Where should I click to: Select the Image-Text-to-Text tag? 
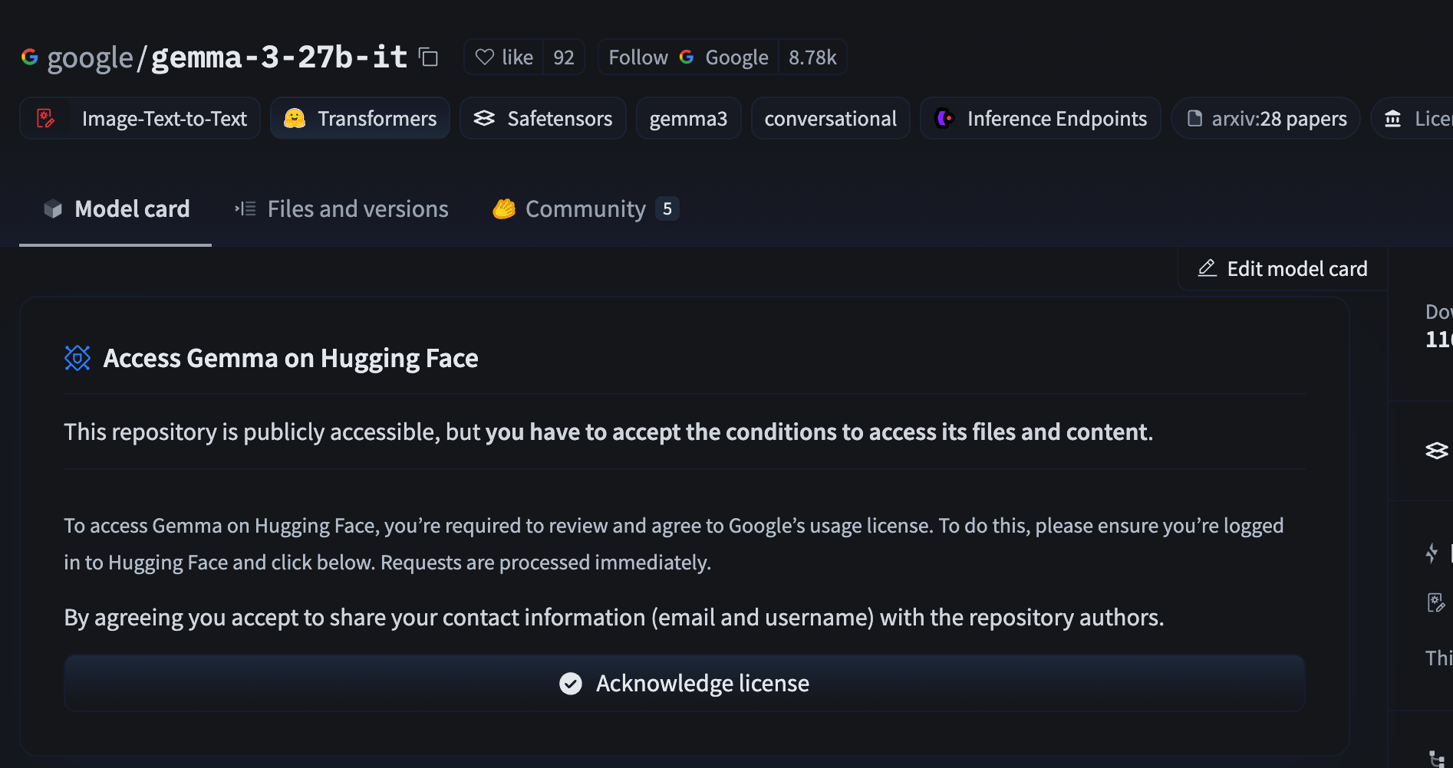pos(140,118)
